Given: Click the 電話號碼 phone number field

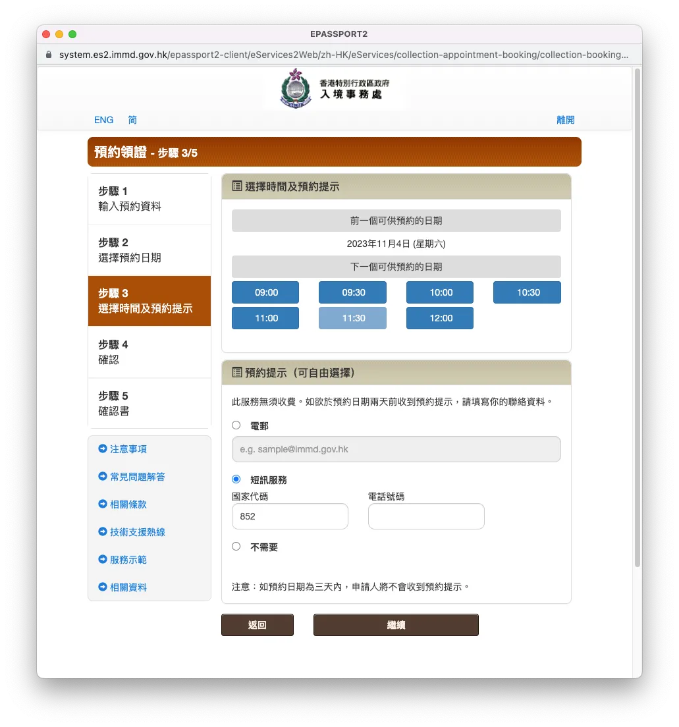Looking at the screenshot, I should [426, 516].
